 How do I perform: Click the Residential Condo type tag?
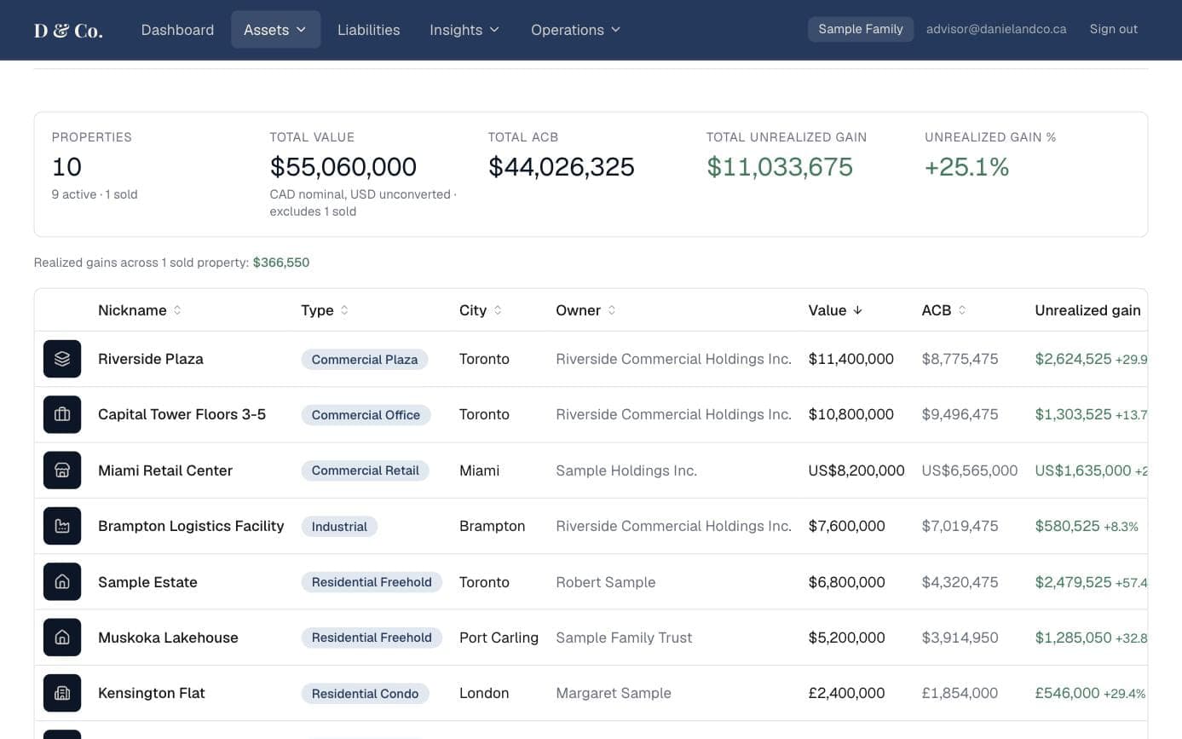365,694
